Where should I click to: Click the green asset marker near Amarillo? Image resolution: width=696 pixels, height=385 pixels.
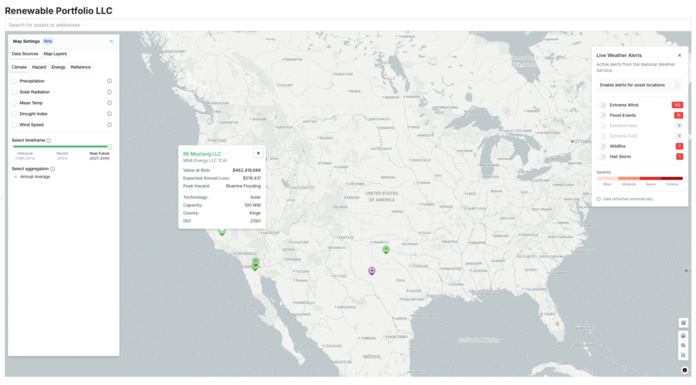click(x=385, y=249)
